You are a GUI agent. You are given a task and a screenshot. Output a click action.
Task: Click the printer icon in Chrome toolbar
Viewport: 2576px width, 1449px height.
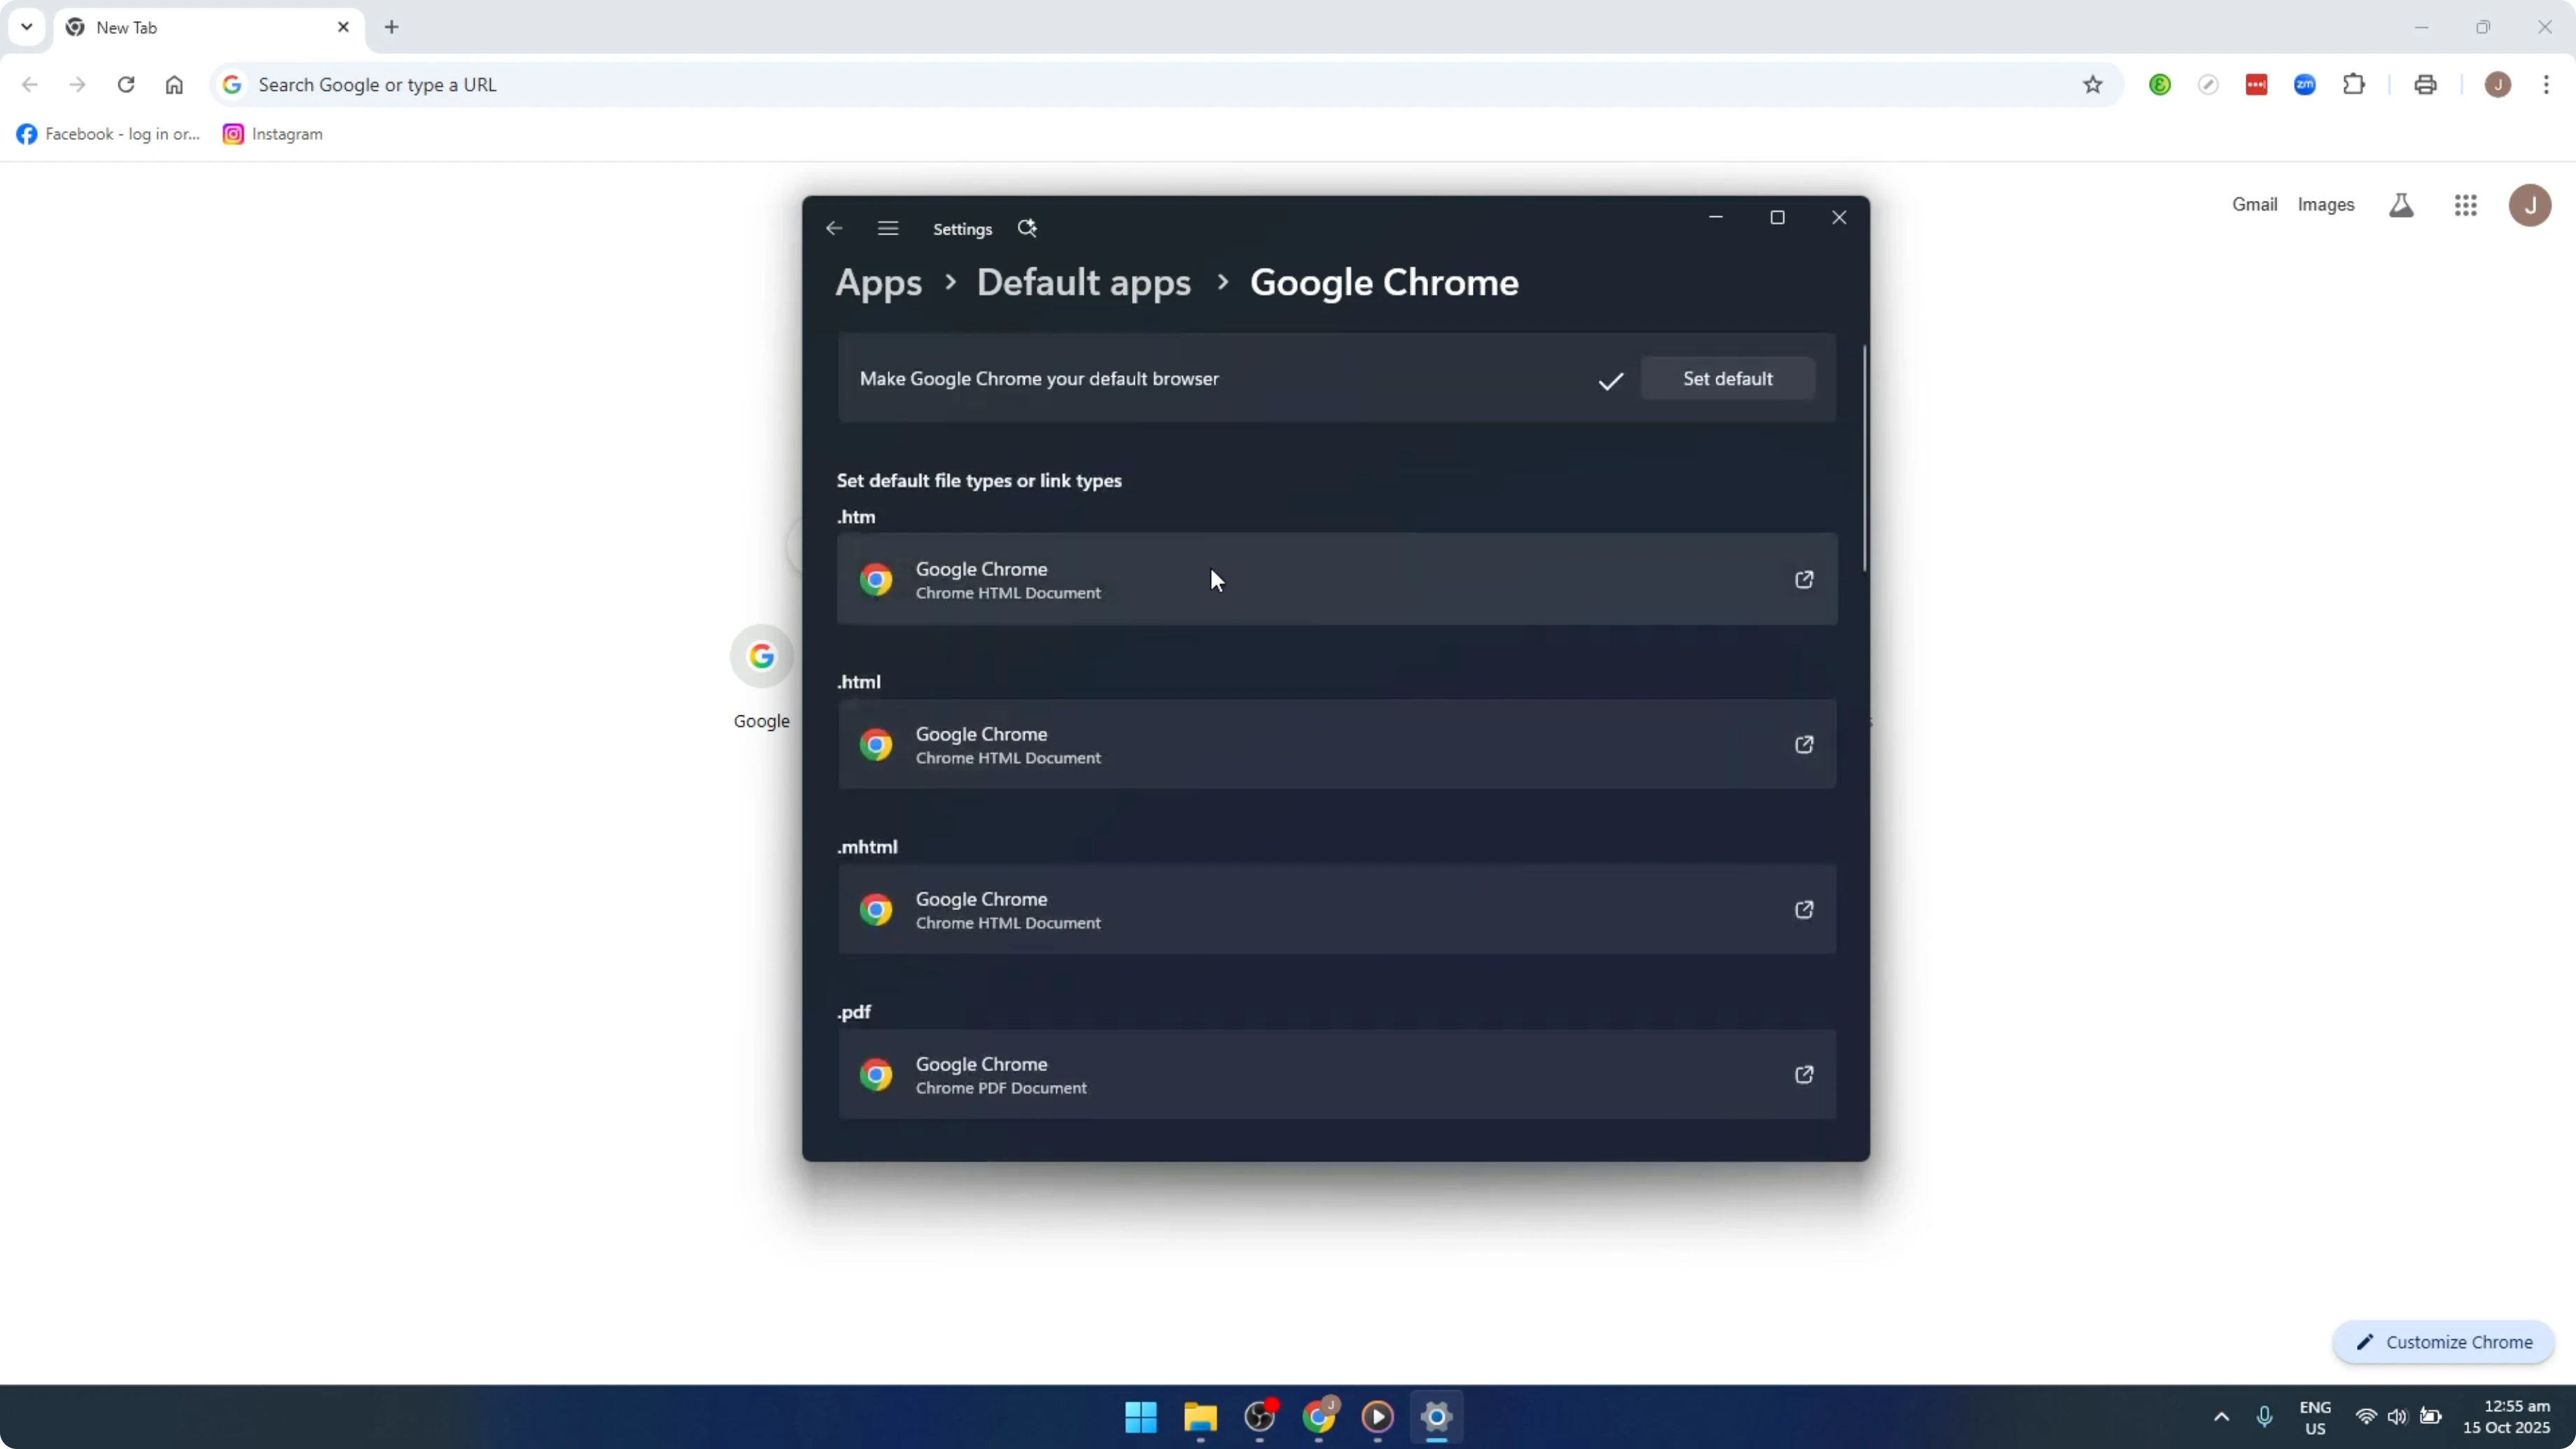pos(2425,85)
